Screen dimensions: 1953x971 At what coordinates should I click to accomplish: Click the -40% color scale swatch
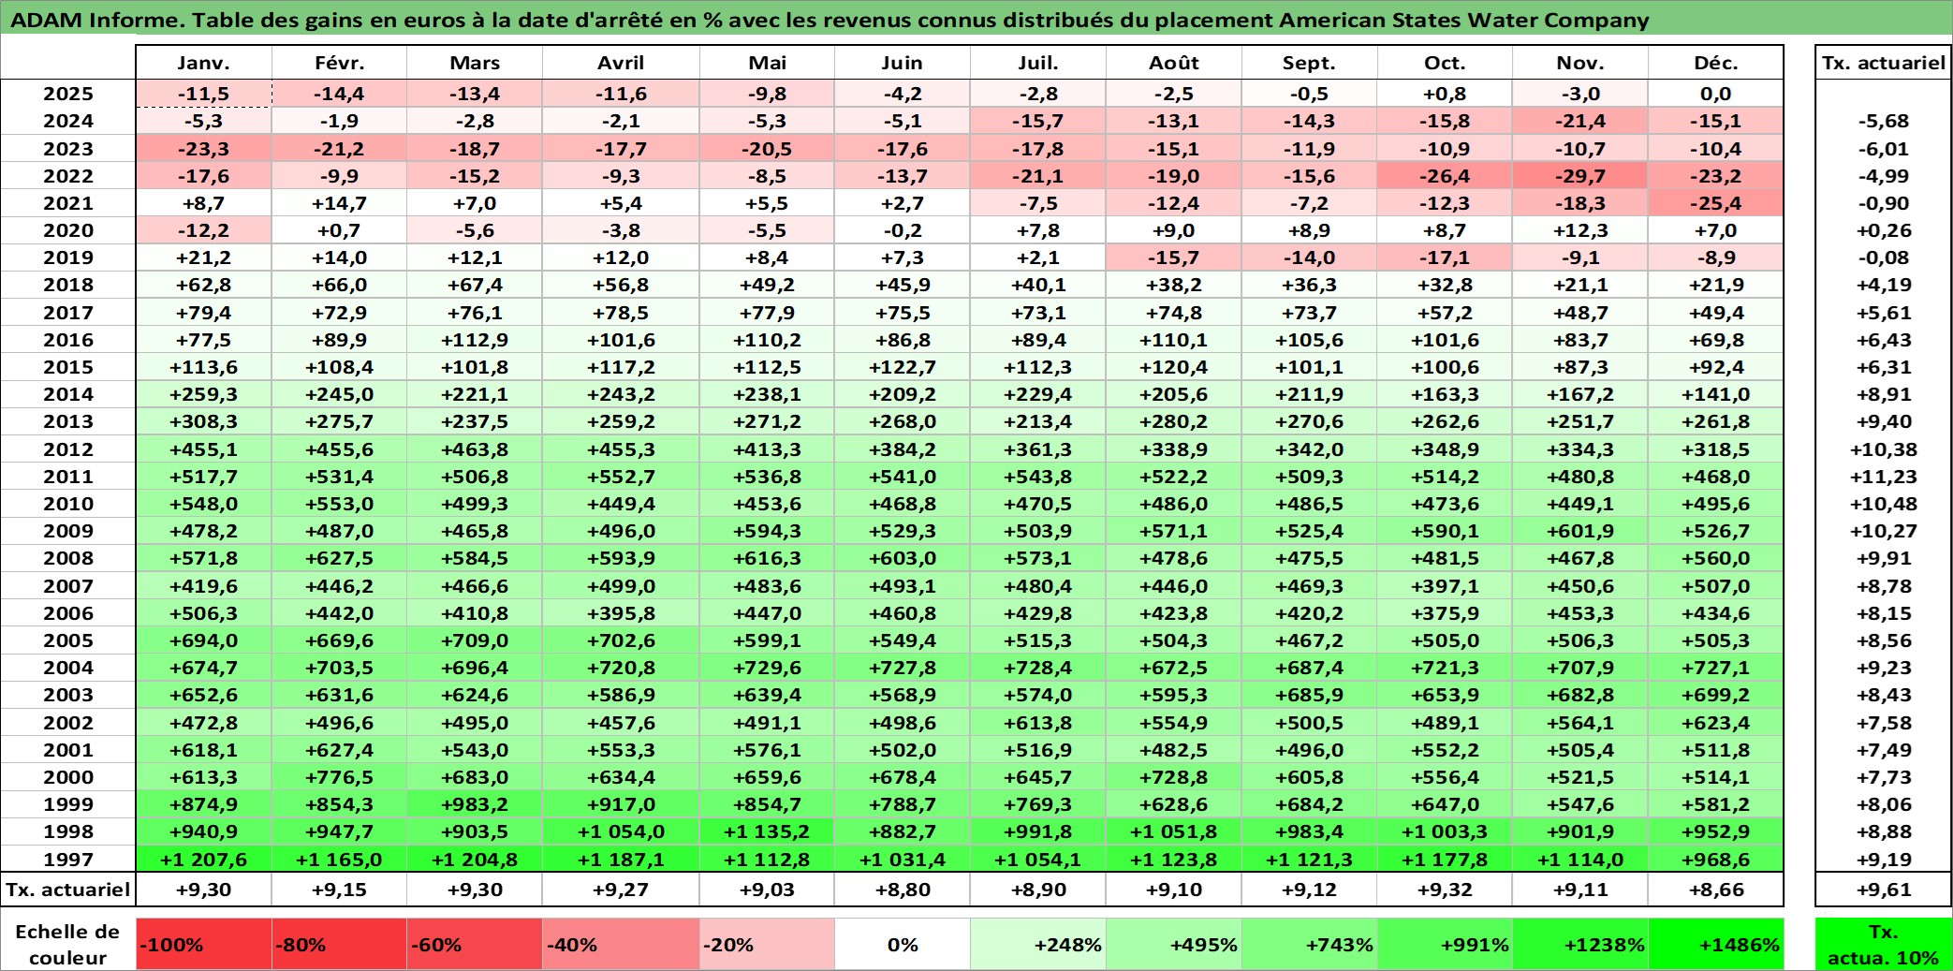[x=621, y=944]
